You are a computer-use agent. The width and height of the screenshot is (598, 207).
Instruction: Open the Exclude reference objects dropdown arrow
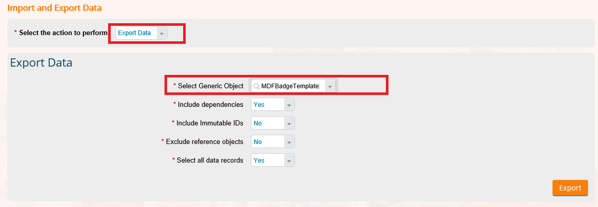tap(289, 142)
